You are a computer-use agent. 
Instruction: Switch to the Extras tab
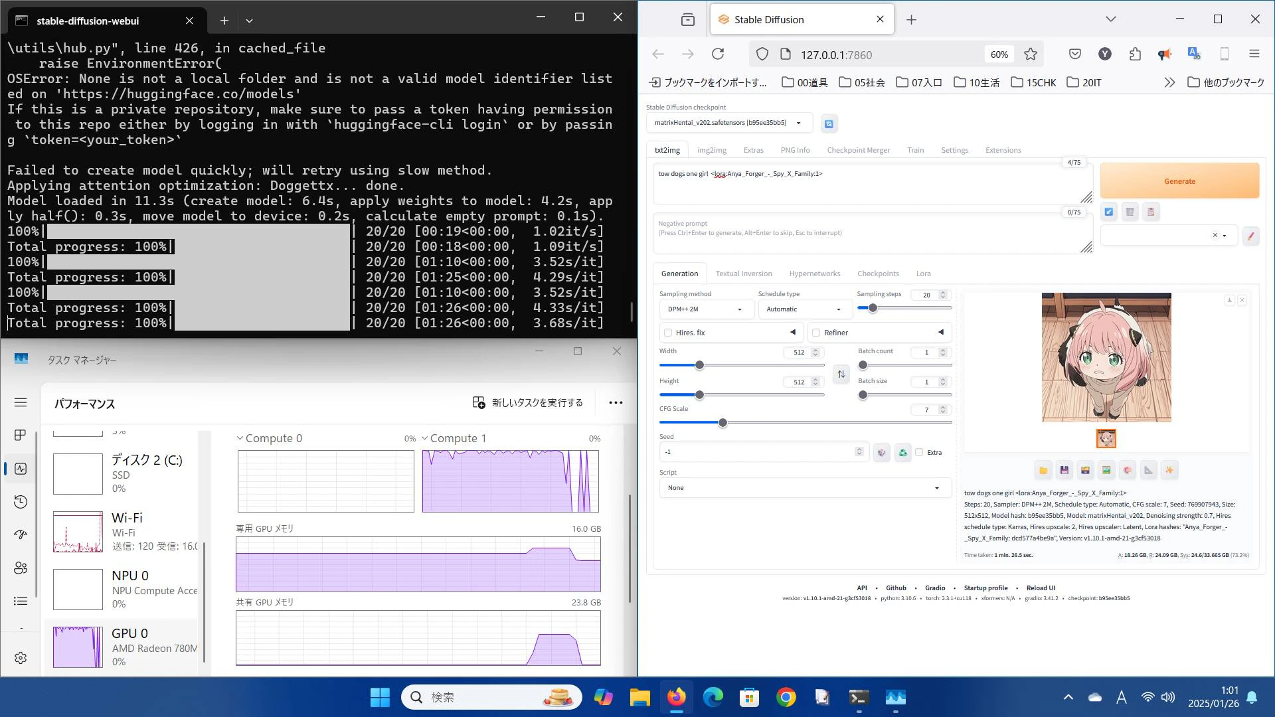[753, 150]
